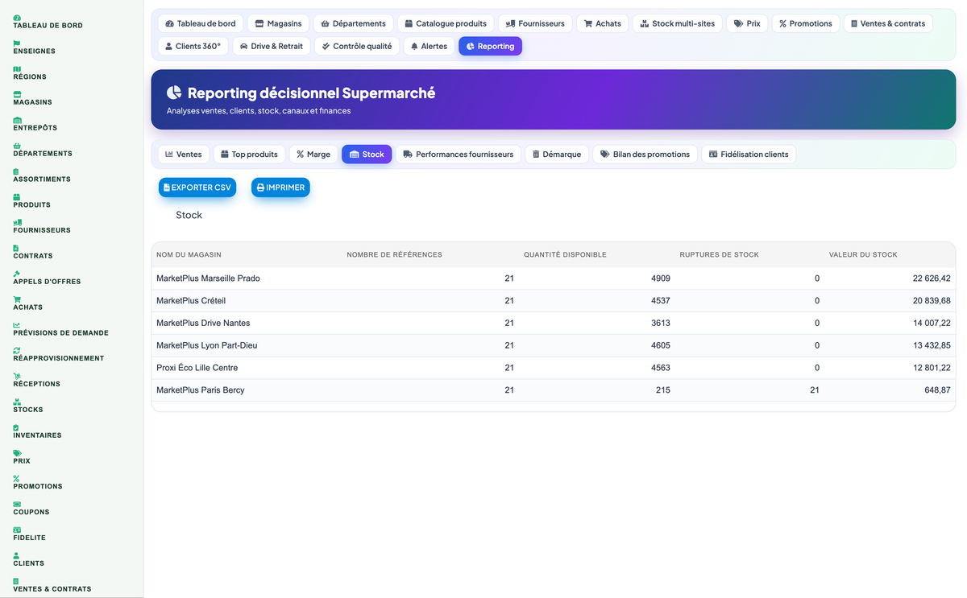Image resolution: width=967 pixels, height=598 pixels.
Task: Open the Magasins top navigation tab
Action: [278, 23]
